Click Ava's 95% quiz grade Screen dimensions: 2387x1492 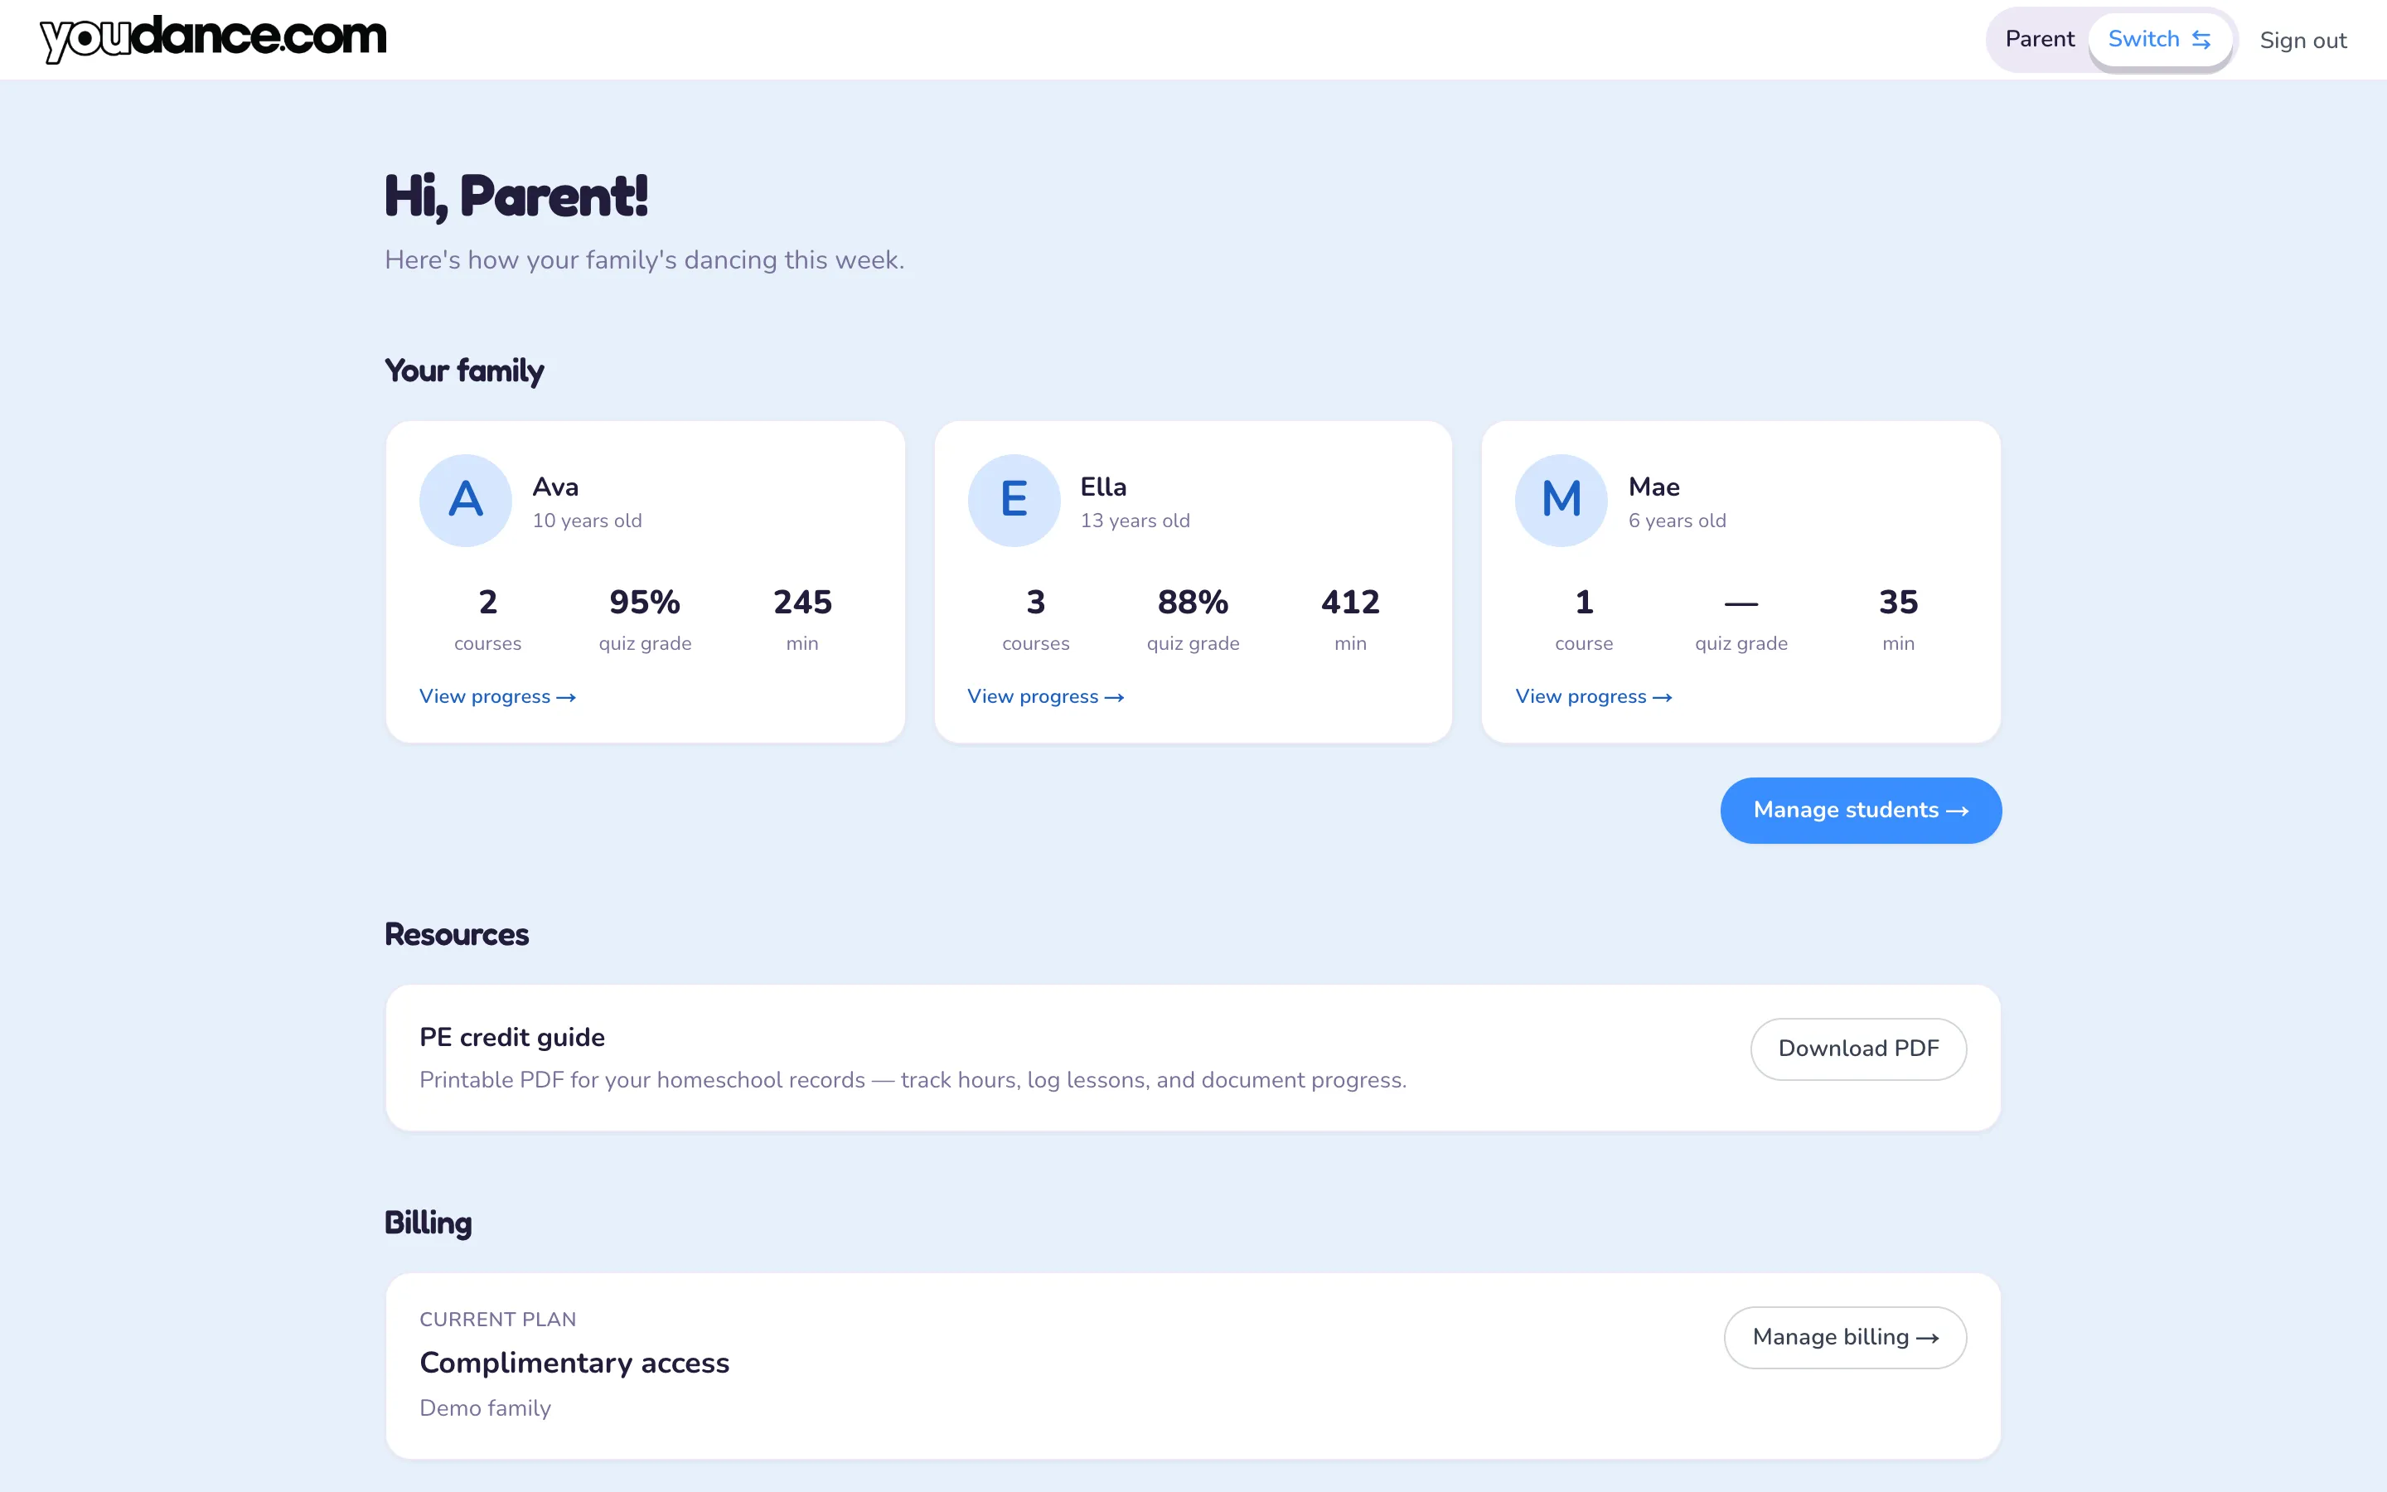pos(645,602)
